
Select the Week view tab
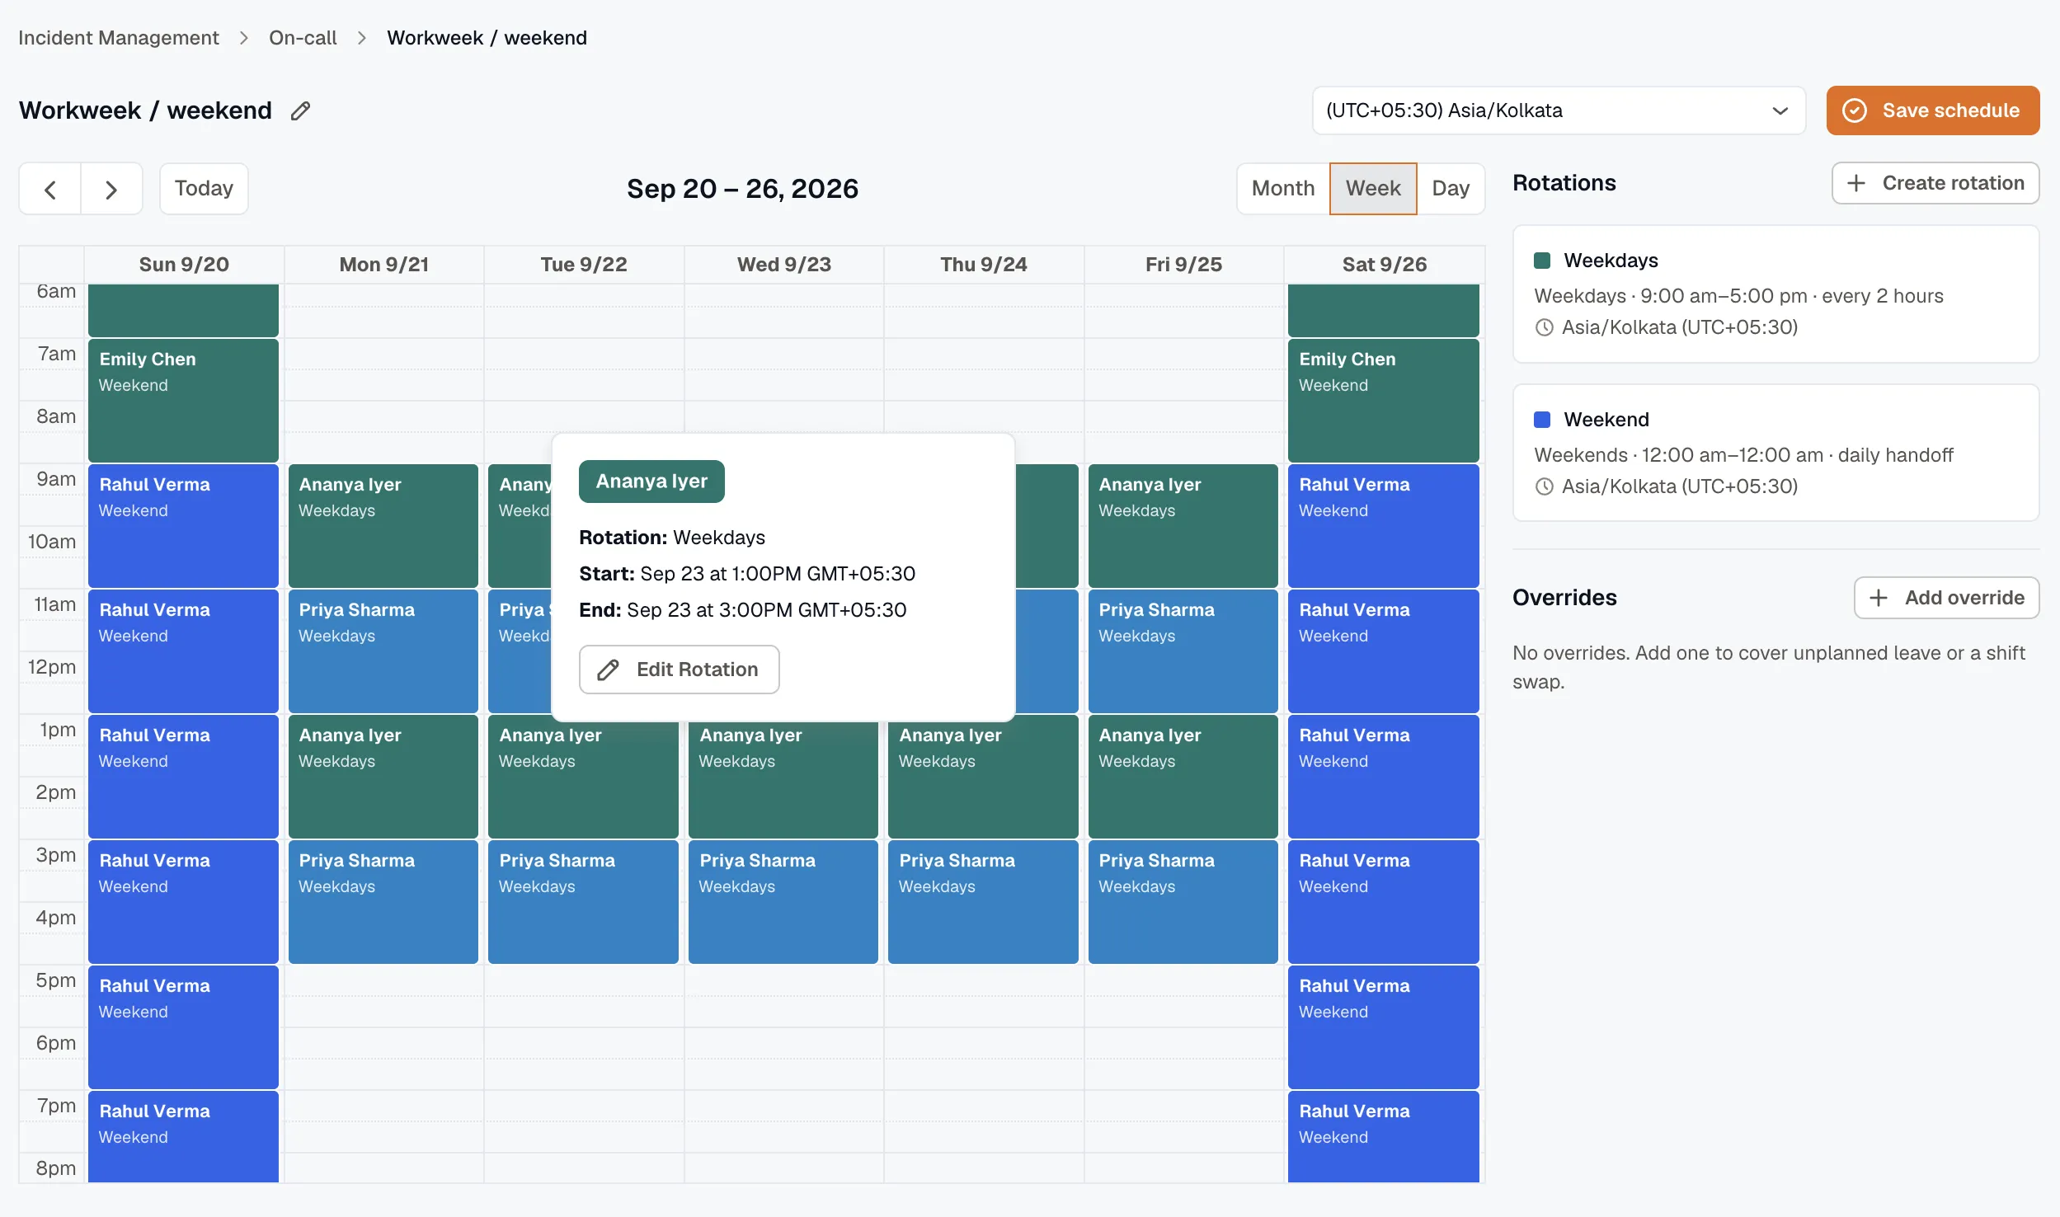pyautogui.click(x=1373, y=189)
